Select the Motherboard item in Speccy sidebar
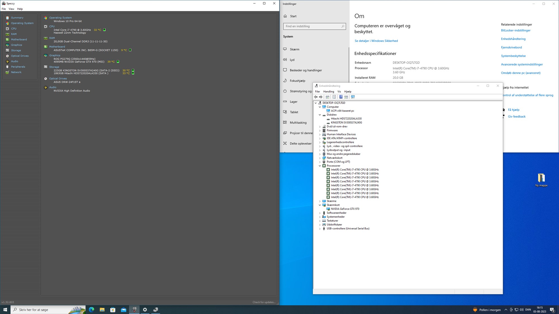The width and height of the screenshot is (559, 314). pyautogui.click(x=19, y=39)
